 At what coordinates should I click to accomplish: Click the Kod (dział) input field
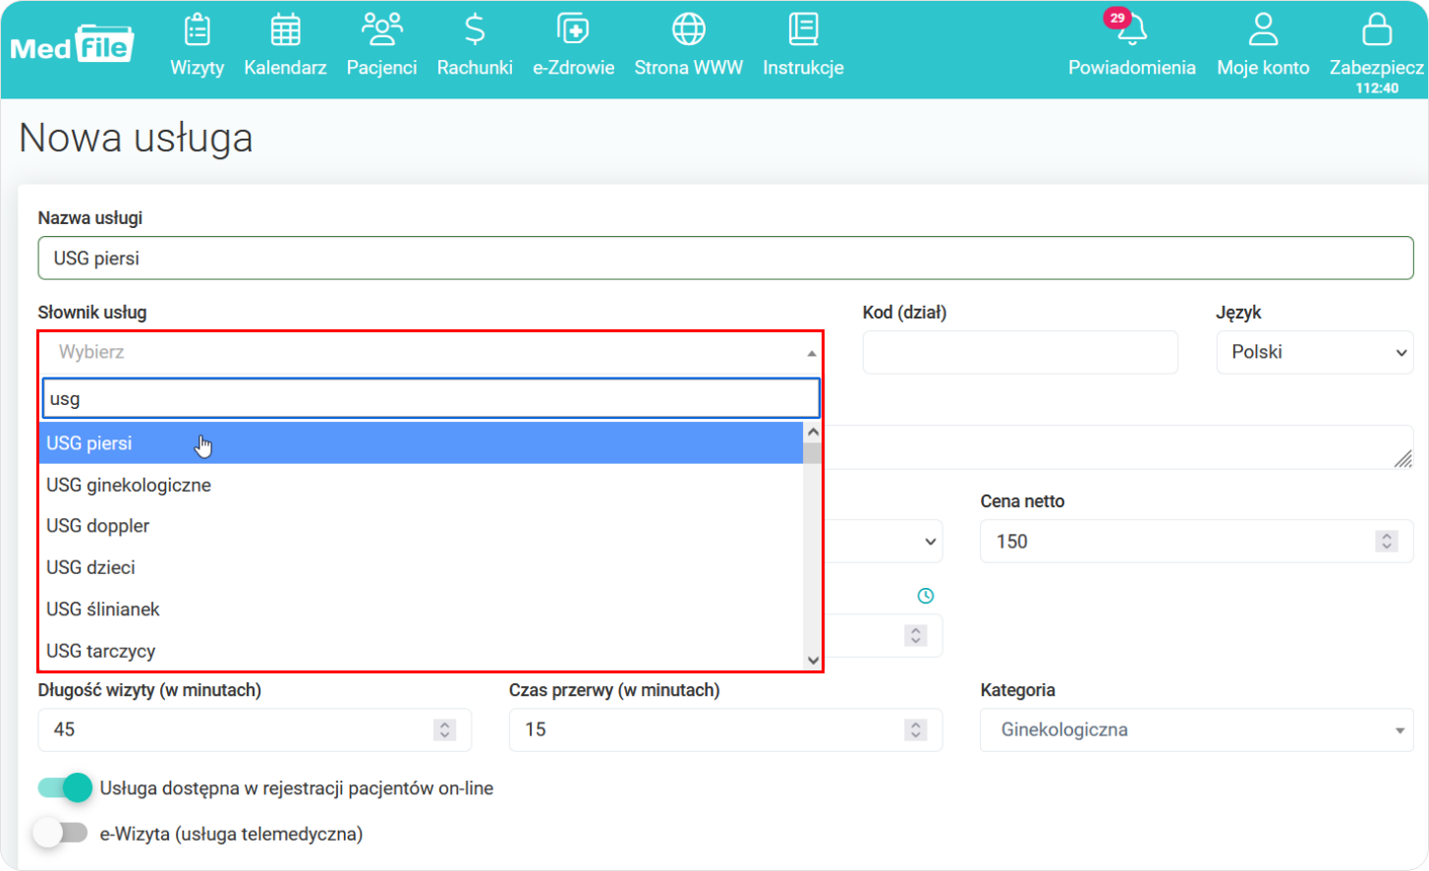coord(1020,352)
